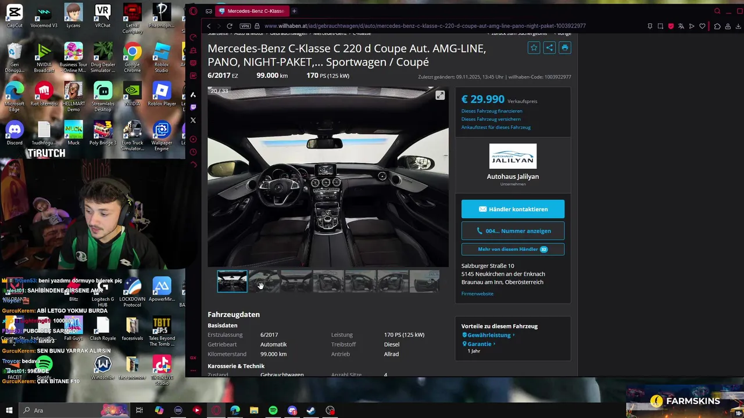Open the Twitch sidebar panel in Opera

194,107
